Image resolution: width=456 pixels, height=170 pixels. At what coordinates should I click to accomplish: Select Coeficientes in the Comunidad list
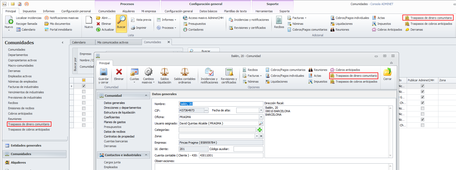(112, 117)
